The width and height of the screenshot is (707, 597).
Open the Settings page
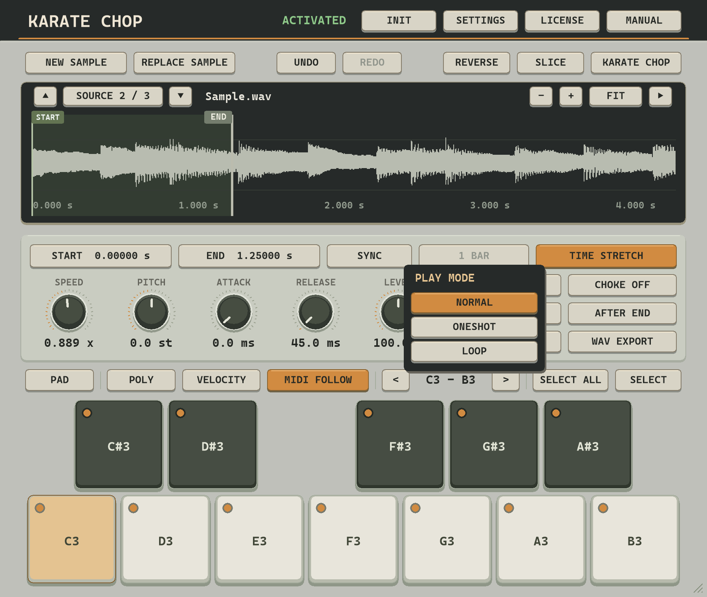(480, 21)
